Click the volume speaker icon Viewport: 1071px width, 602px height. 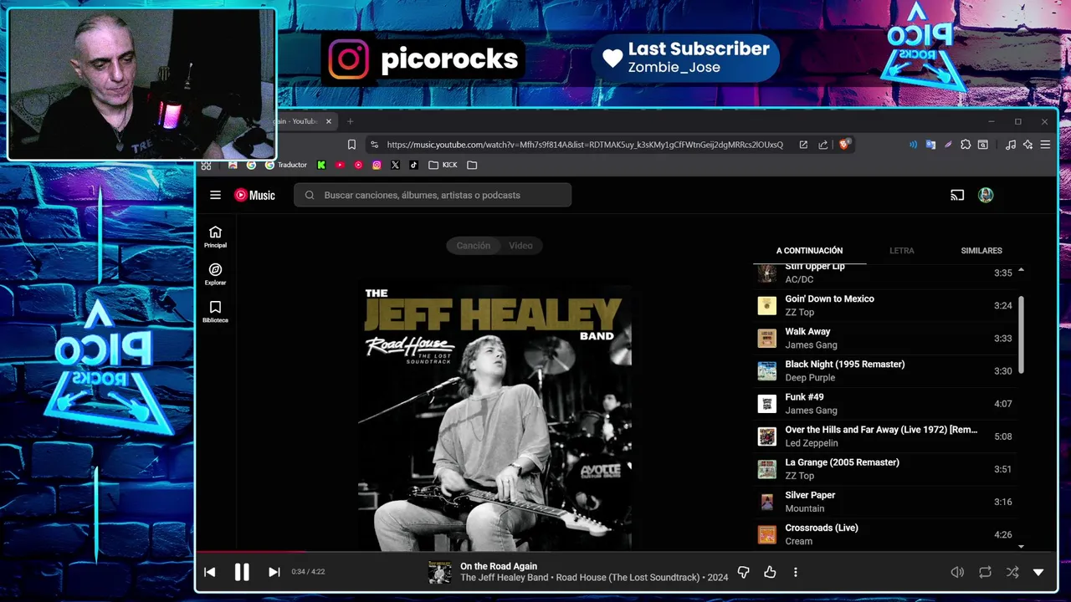957,572
